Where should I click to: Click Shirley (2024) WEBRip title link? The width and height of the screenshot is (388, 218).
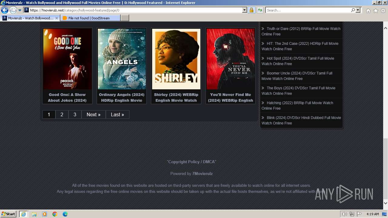pos(176,97)
